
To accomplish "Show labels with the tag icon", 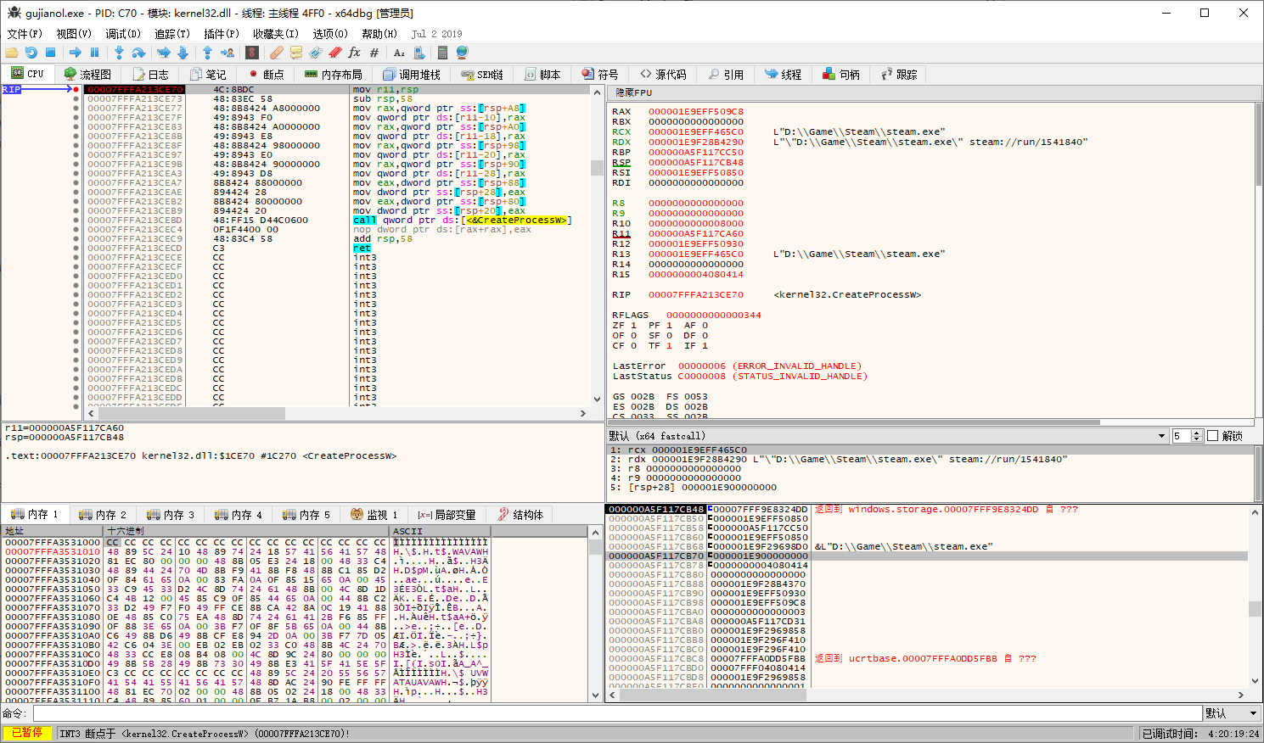I will coord(315,53).
